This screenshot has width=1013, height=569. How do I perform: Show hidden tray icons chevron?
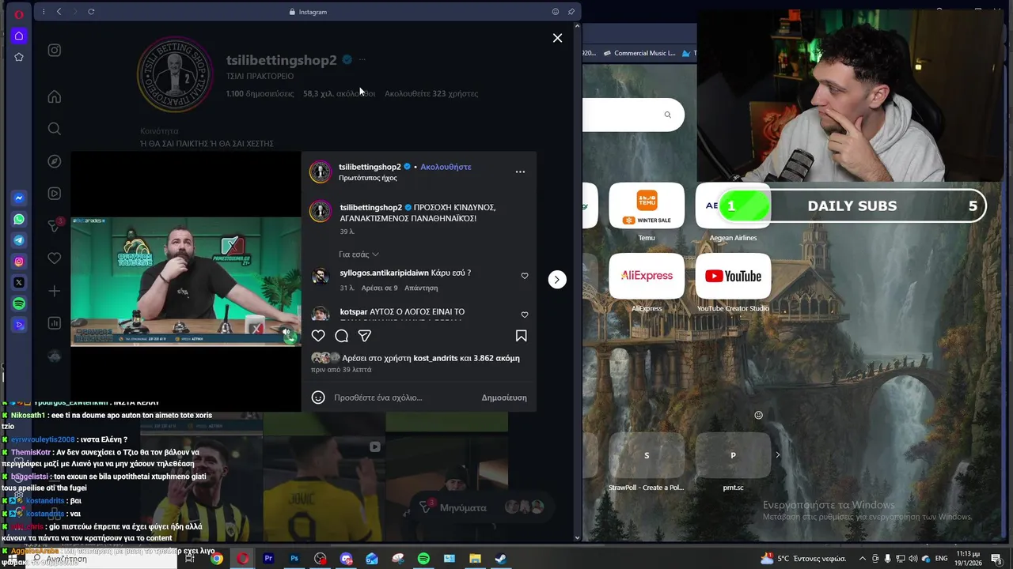click(863, 559)
